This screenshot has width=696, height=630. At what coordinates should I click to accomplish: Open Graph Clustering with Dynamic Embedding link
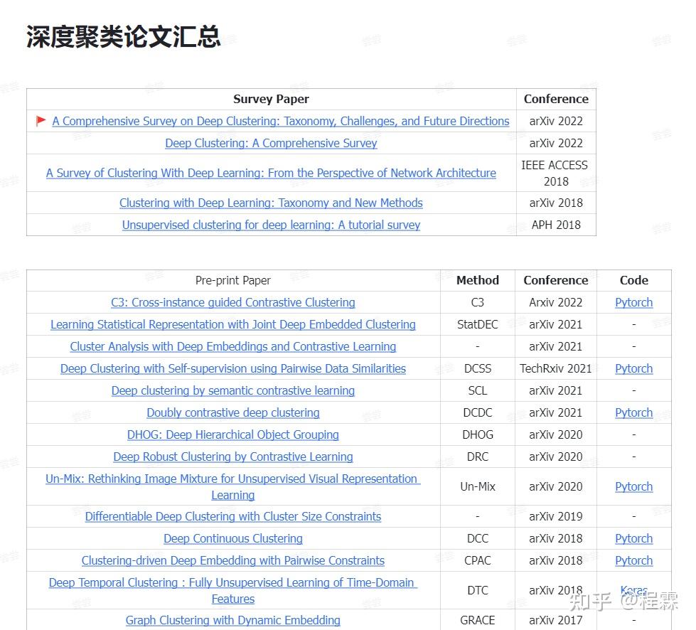point(233,621)
